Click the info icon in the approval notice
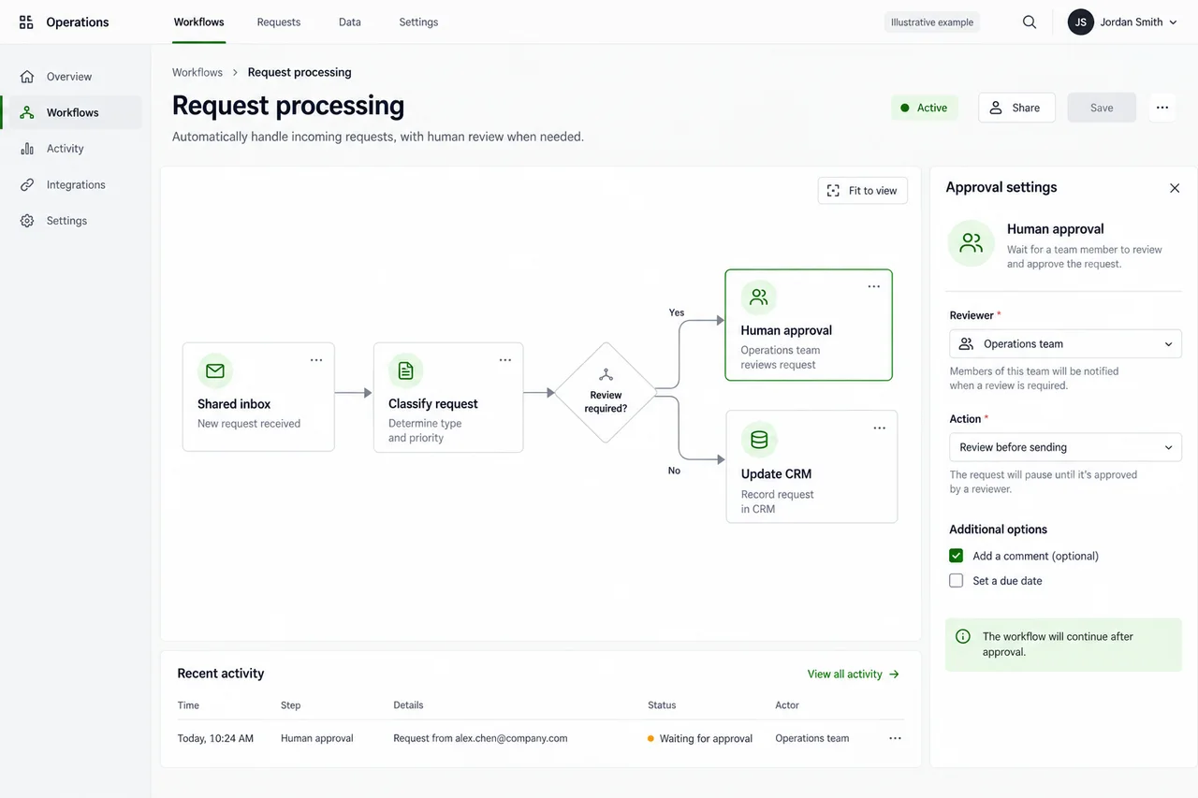Screen dimensions: 1198x798 click(963, 636)
